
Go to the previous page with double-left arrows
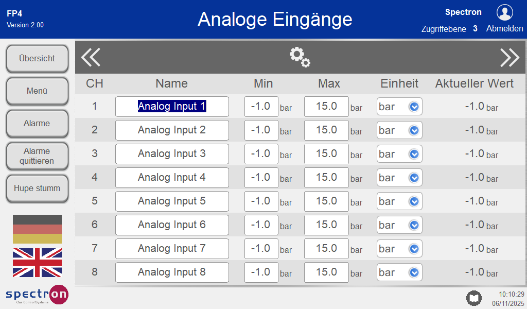pos(91,57)
